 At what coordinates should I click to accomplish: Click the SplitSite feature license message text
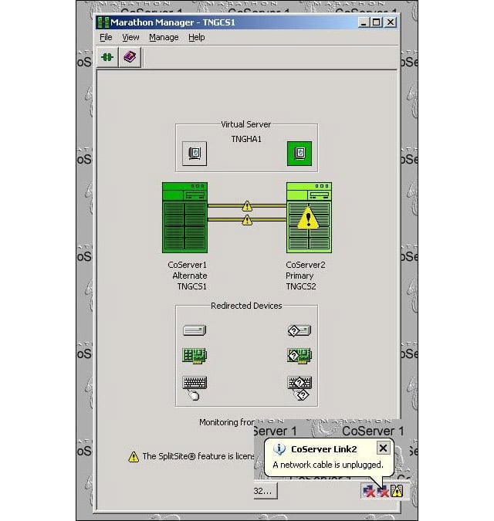click(x=198, y=456)
